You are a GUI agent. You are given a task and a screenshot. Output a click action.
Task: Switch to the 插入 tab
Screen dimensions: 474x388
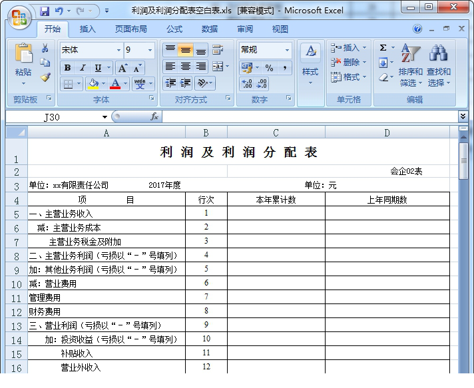(87, 29)
